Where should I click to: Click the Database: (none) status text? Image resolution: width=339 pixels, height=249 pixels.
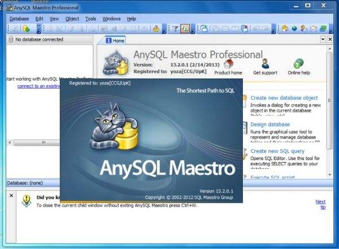coord(25,183)
